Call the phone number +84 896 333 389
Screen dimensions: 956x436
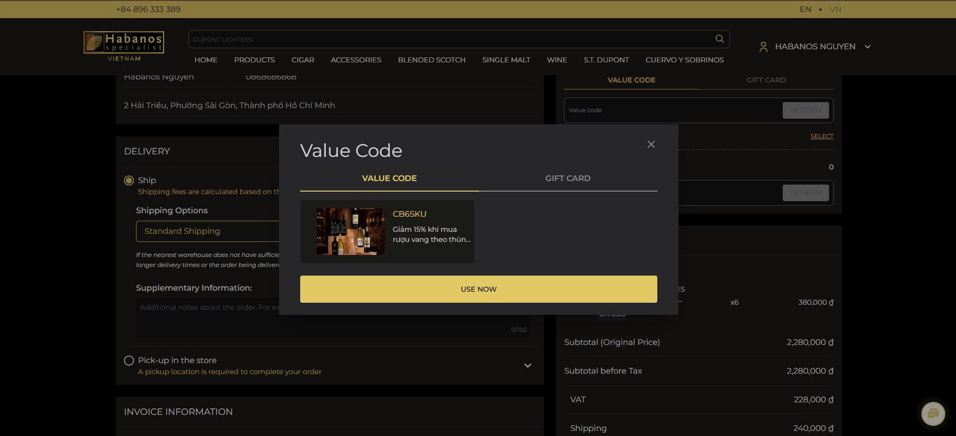(148, 9)
